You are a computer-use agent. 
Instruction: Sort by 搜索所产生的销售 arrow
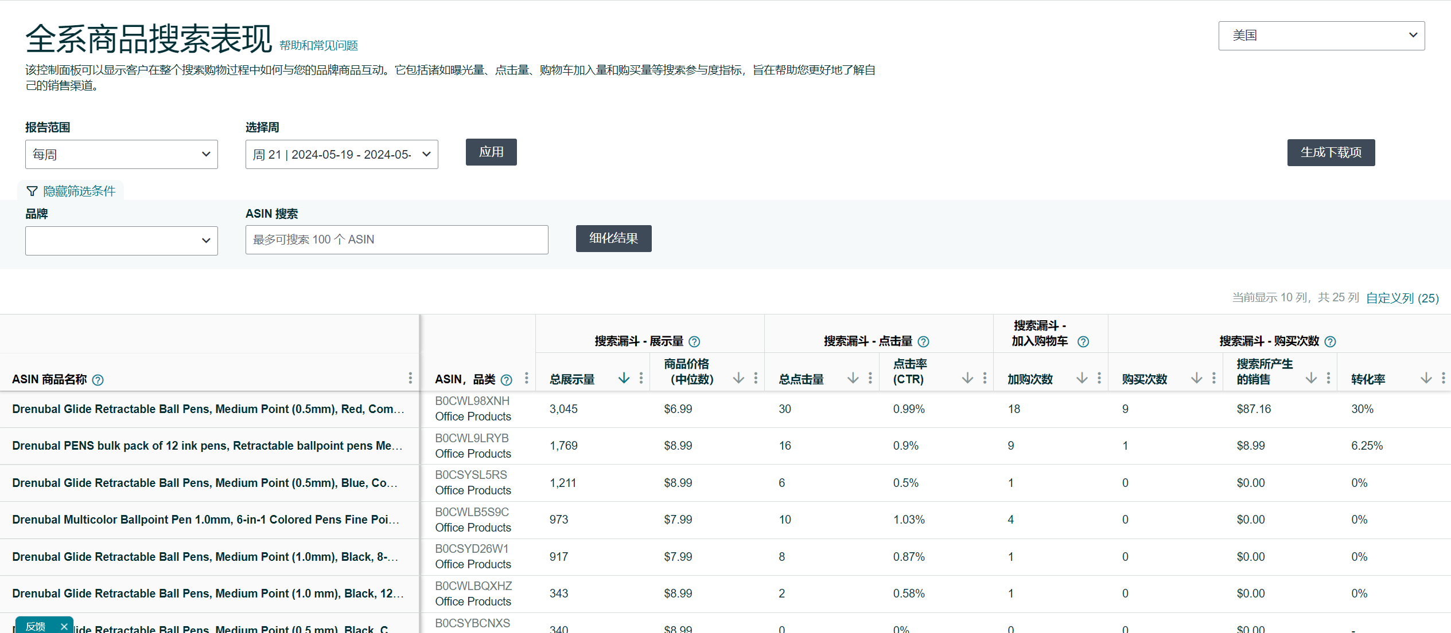click(x=1311, y=378)
